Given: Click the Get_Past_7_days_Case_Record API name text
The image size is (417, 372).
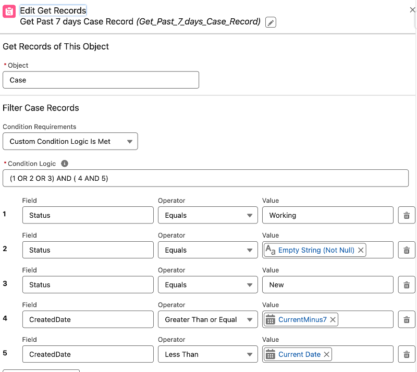Looking at the screenshot, I should click(199, 22).
